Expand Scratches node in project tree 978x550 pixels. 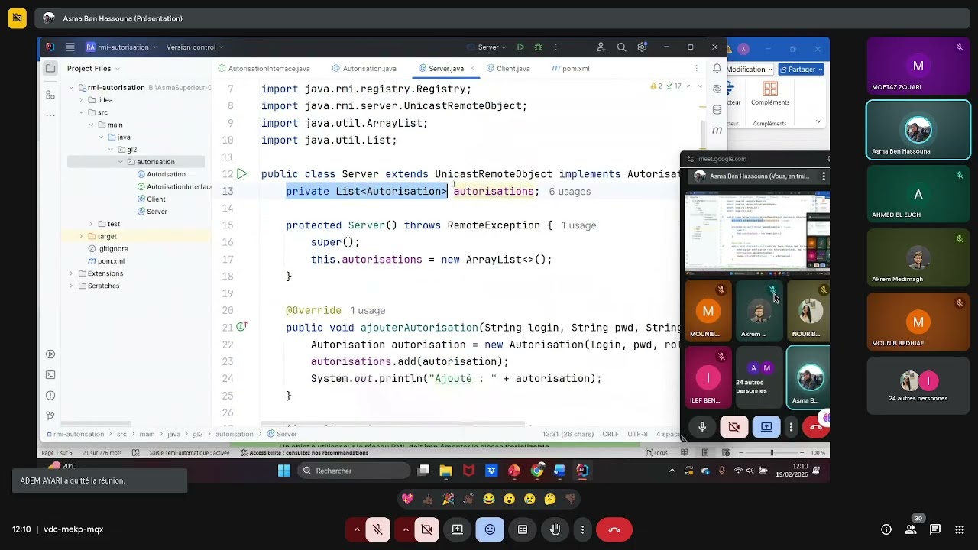point(72,286)
